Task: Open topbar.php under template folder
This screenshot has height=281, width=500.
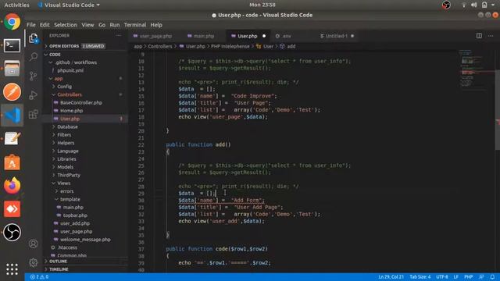Action: click(x=75, y=215)
